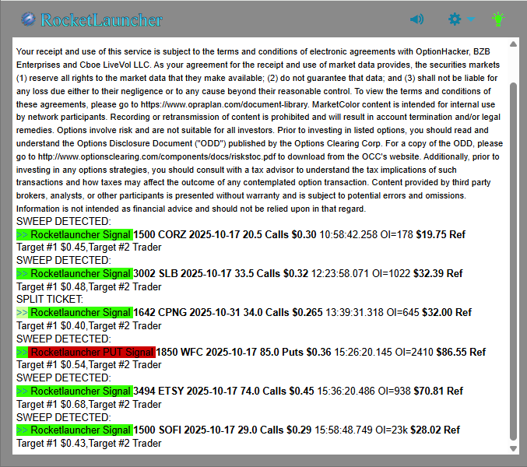
Task: Expand the dropdown arrow beside the gear
Action: pos(472,20)
